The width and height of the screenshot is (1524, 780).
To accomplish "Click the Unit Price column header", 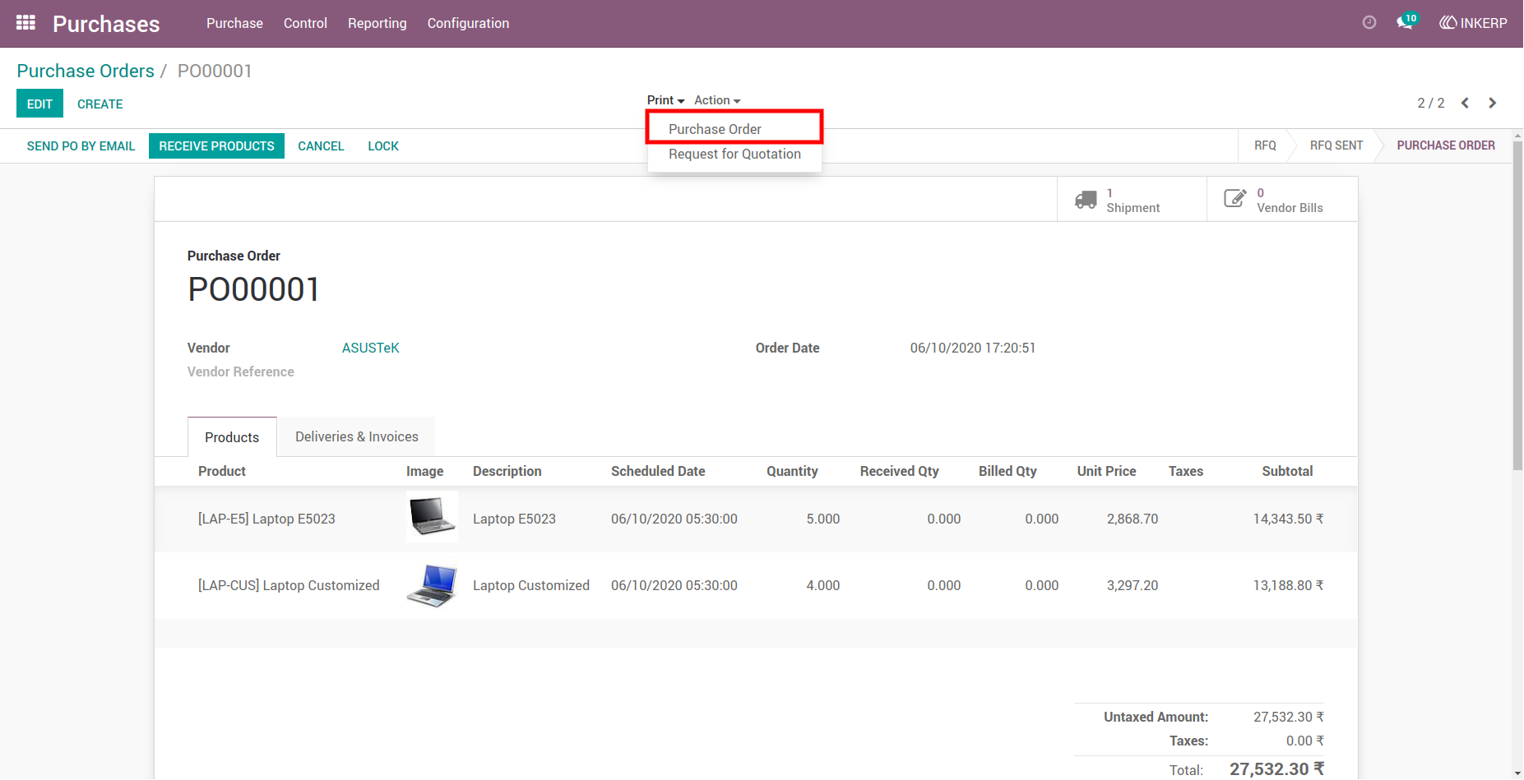I will tap(1106, 471).
